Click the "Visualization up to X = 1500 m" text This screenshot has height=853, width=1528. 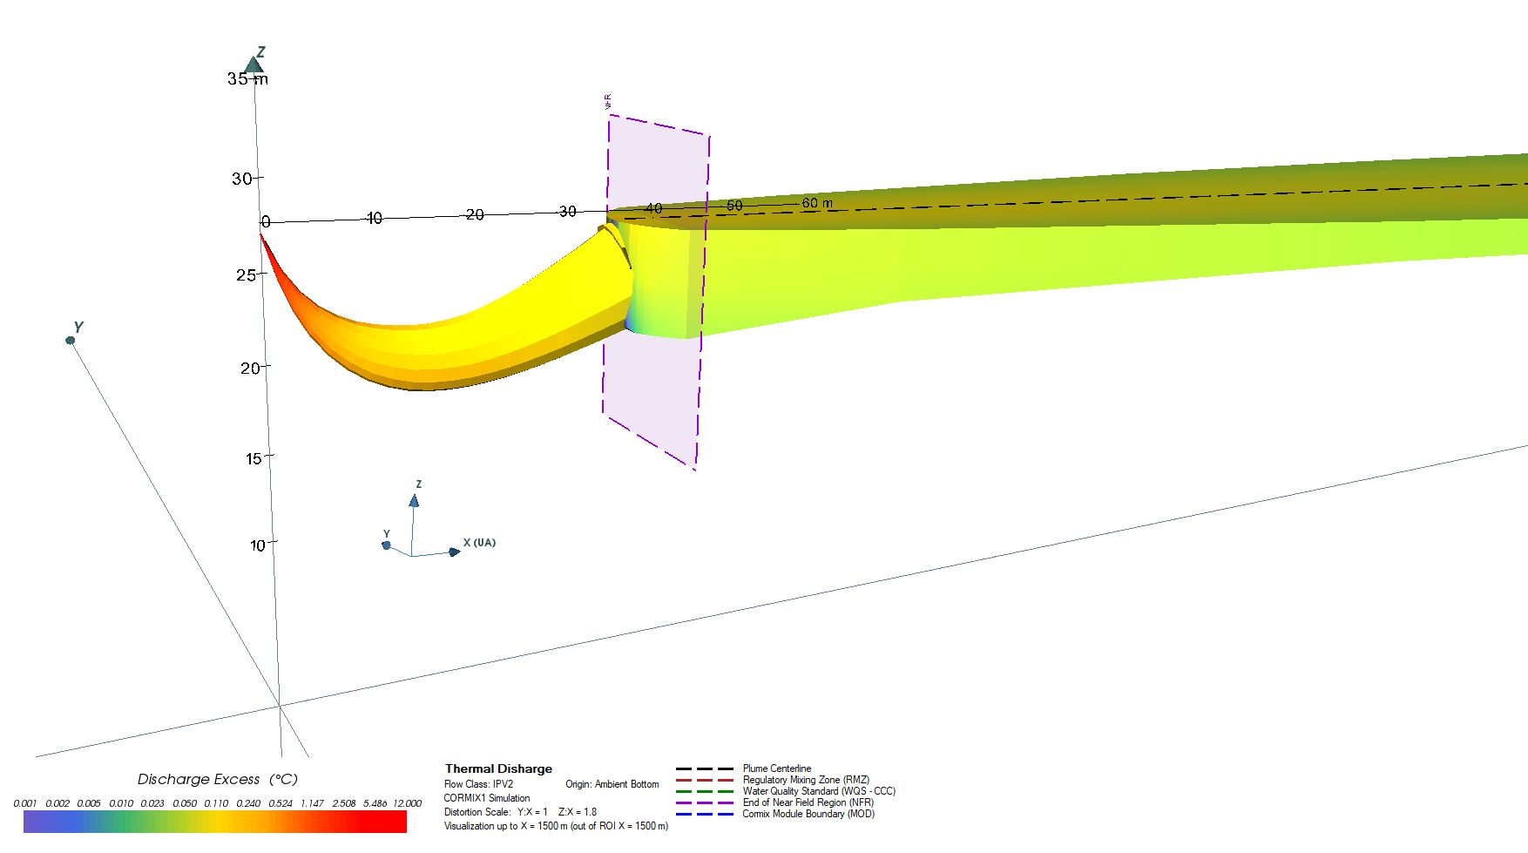point(505,826)
